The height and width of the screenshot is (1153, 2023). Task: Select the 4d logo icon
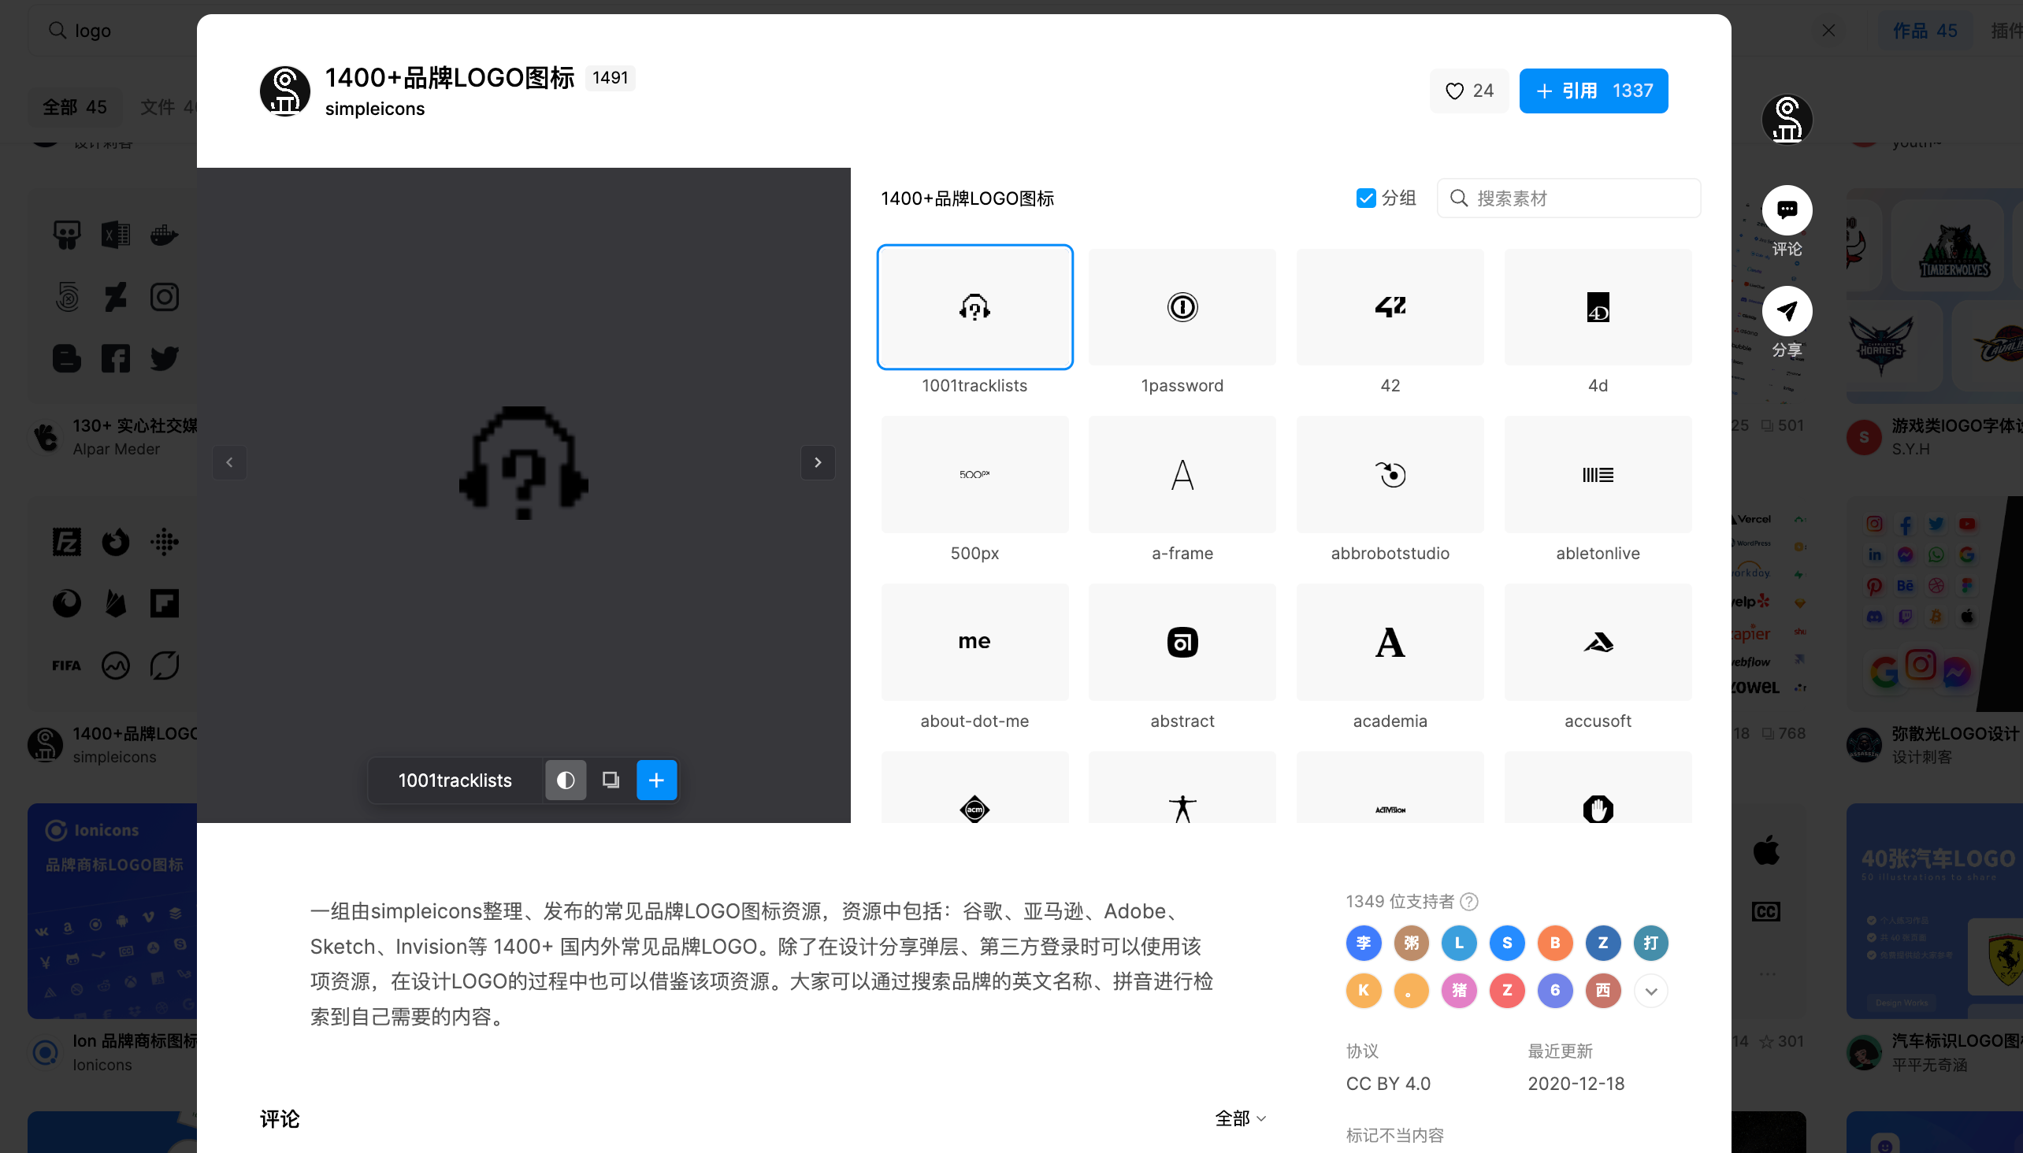click(1598, 306)
